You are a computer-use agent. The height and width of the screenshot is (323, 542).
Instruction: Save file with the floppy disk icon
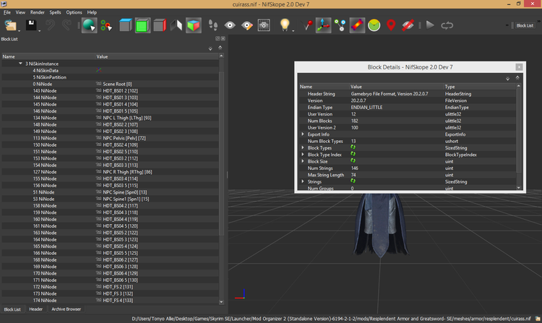click(x=31, y=25)
